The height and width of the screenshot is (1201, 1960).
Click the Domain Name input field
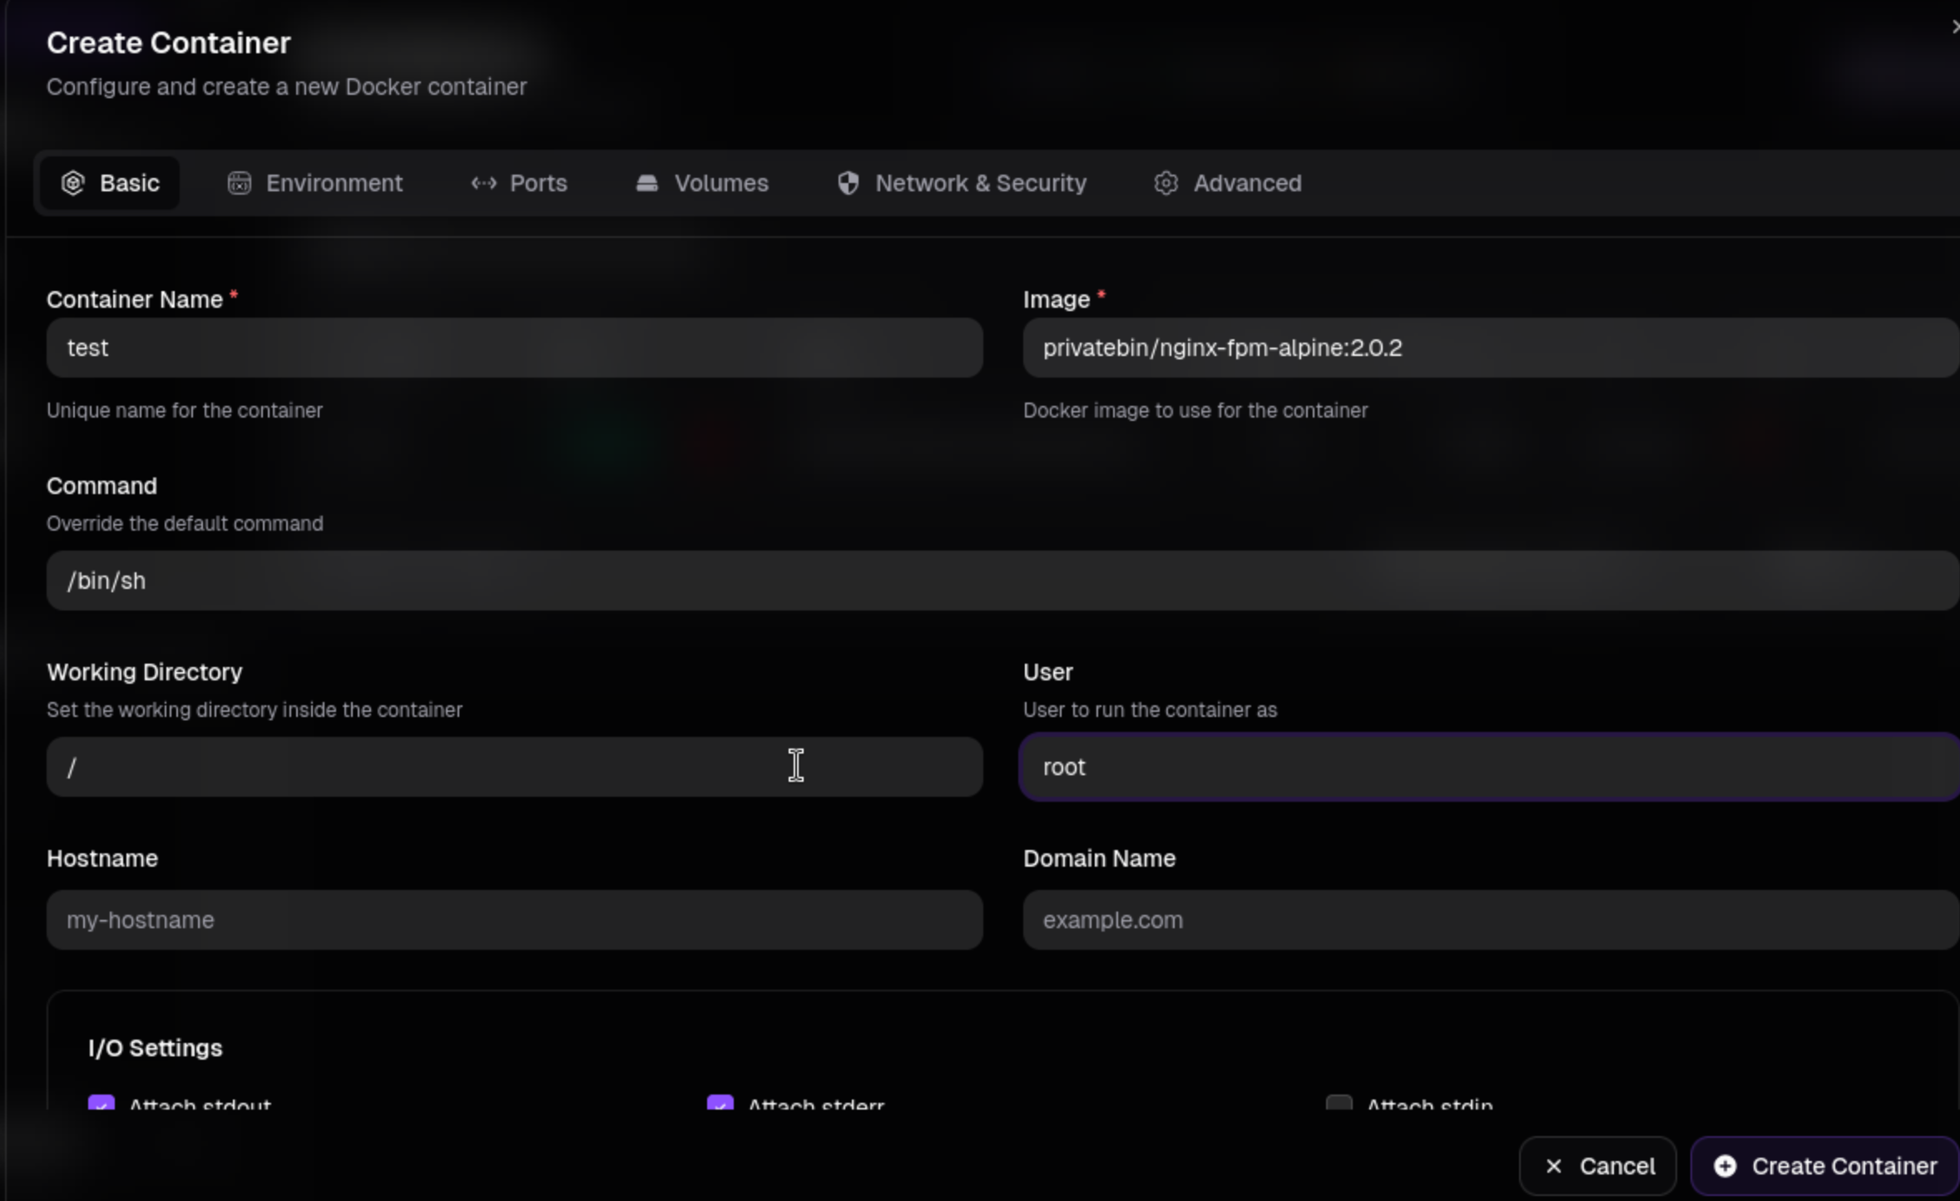click(x=1489, y=920)
